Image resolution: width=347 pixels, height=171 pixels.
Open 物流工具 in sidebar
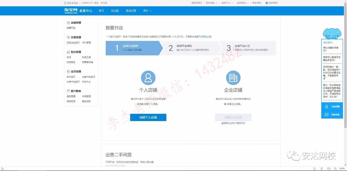click(x=86, y=57)
